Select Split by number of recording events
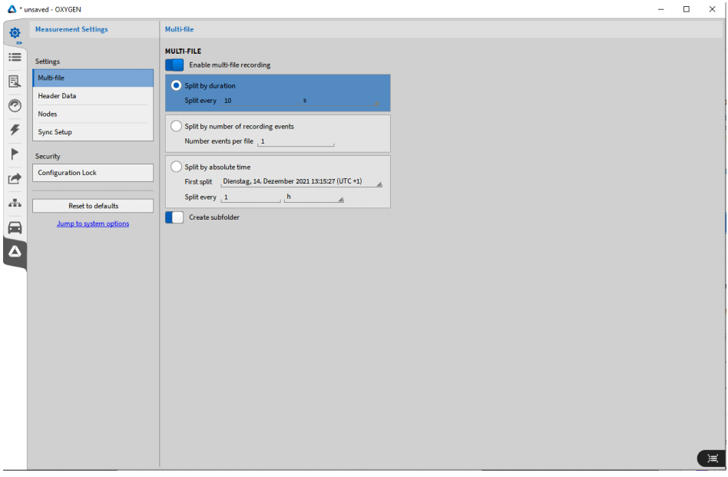The height and width of the screenshot is (477, 728). point(177,126)
